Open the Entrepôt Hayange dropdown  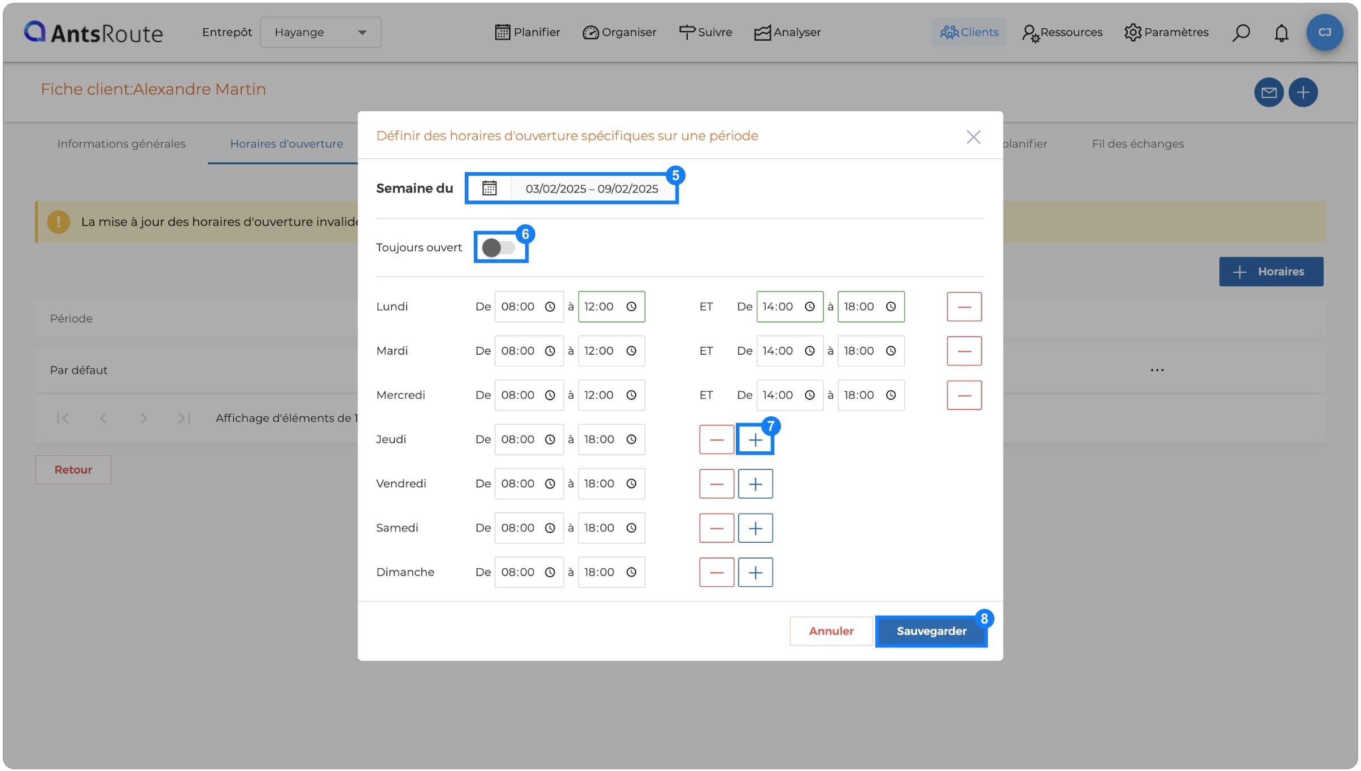point(320,32)
